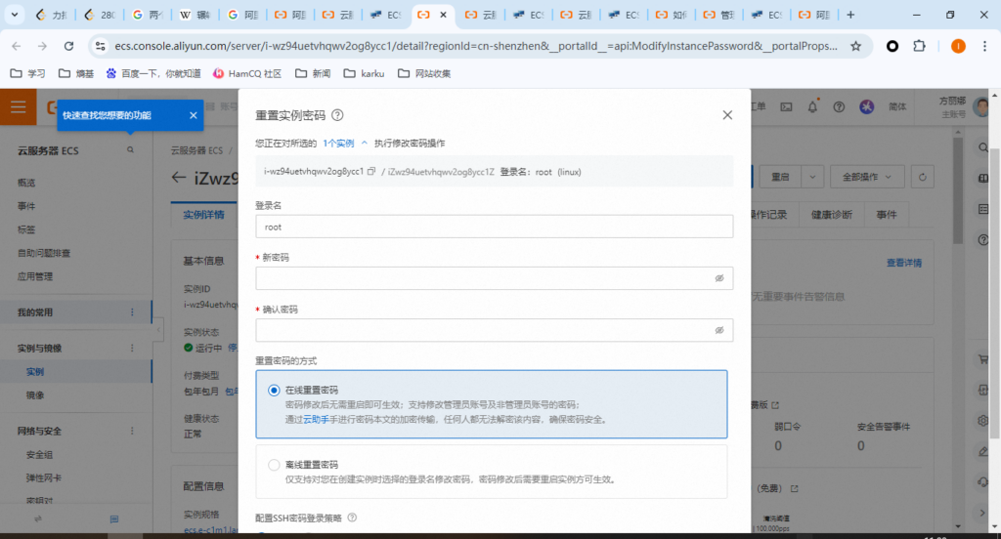
Task: Collapse the 1个实例 selected instances list
Action: [365, 144]
